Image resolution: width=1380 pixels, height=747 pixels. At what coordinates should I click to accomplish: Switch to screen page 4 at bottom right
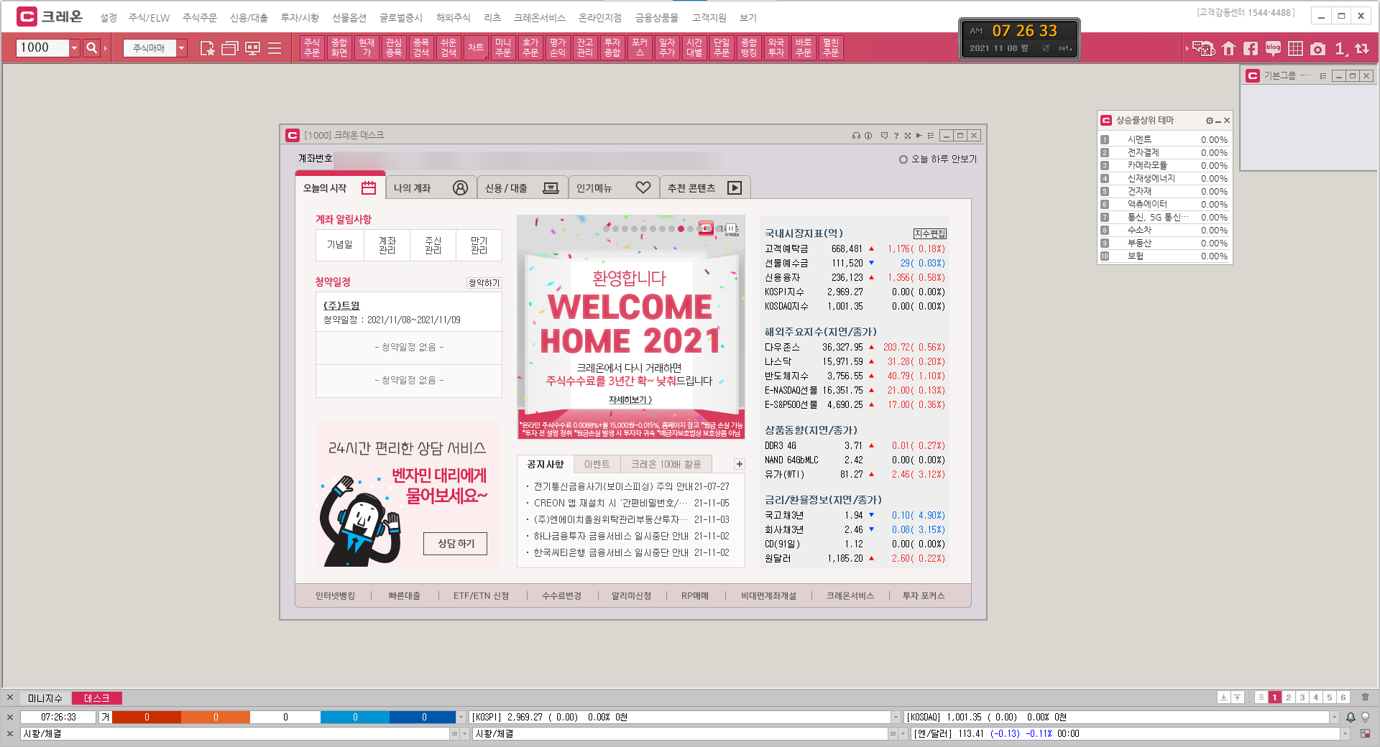tap(1316, 697)
